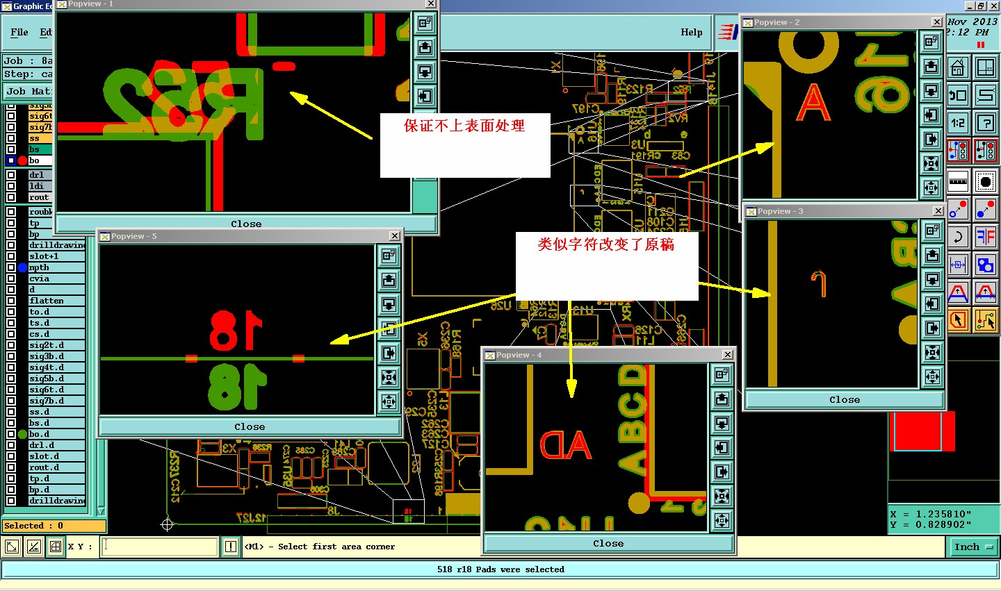Pan up in Popview 1
This screenshot has width=1001, height=591.
pyautogui.click(x=425, y=48)
